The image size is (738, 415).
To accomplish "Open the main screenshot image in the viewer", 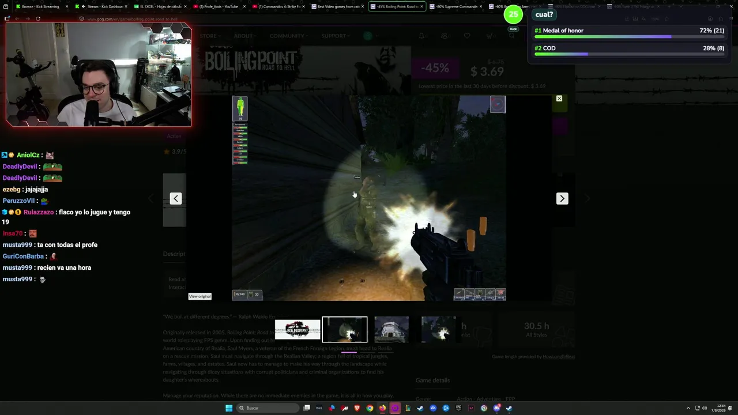I will coord(369,198).
